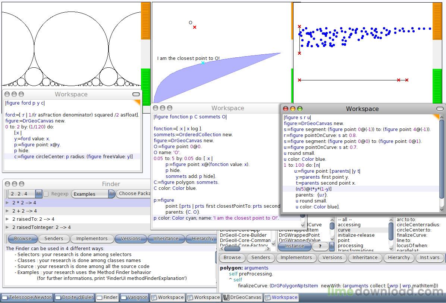Click Browse in the class browser toolbar

coord(232,258)
